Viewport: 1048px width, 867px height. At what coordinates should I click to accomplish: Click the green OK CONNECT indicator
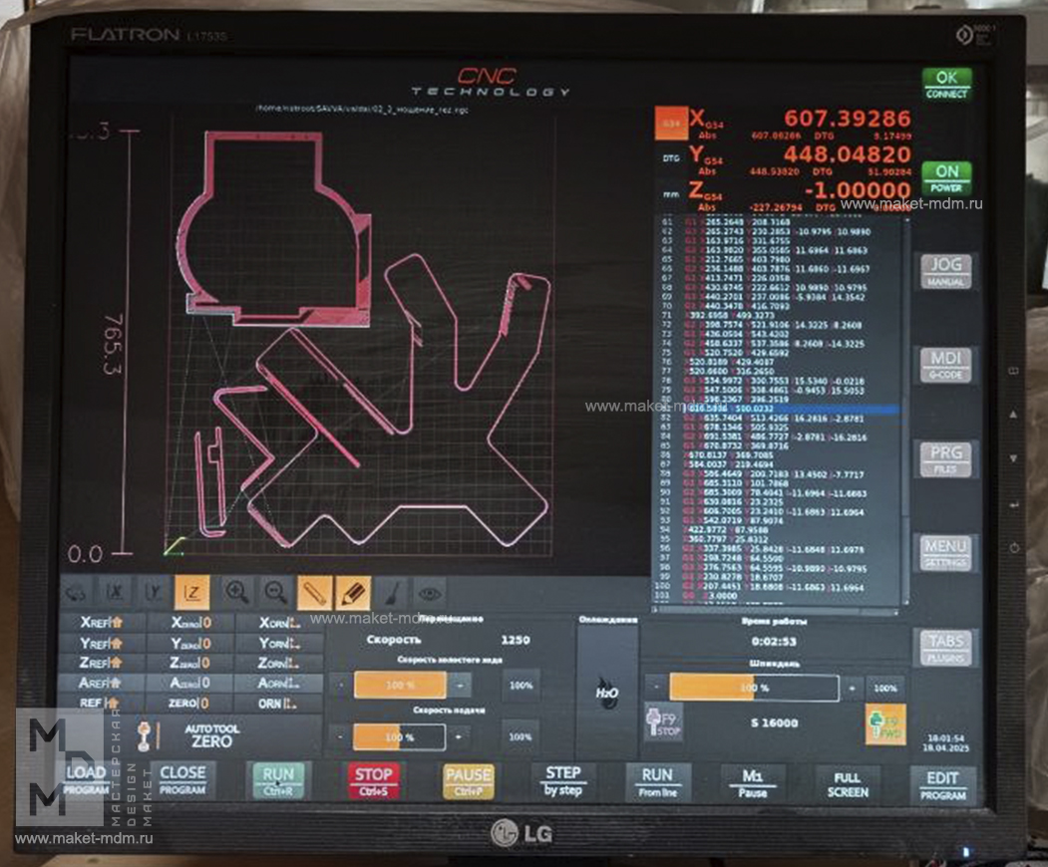pos(946,84)
